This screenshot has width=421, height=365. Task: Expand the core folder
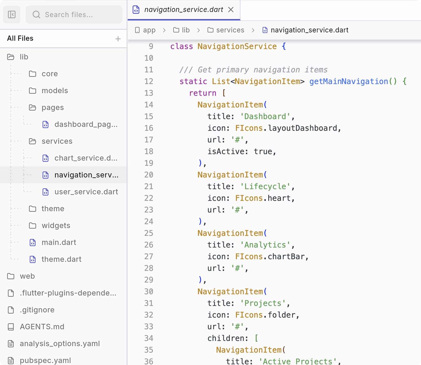pos(63,74)
